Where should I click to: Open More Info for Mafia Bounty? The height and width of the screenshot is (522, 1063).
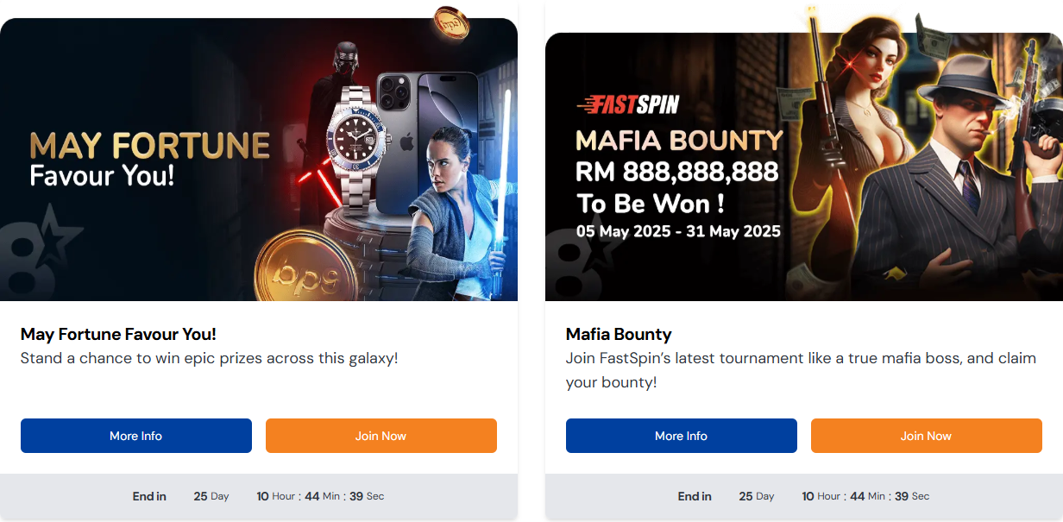(682, 436)
